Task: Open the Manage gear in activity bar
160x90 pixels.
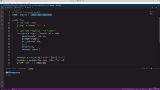Action: tap(2, 86)
